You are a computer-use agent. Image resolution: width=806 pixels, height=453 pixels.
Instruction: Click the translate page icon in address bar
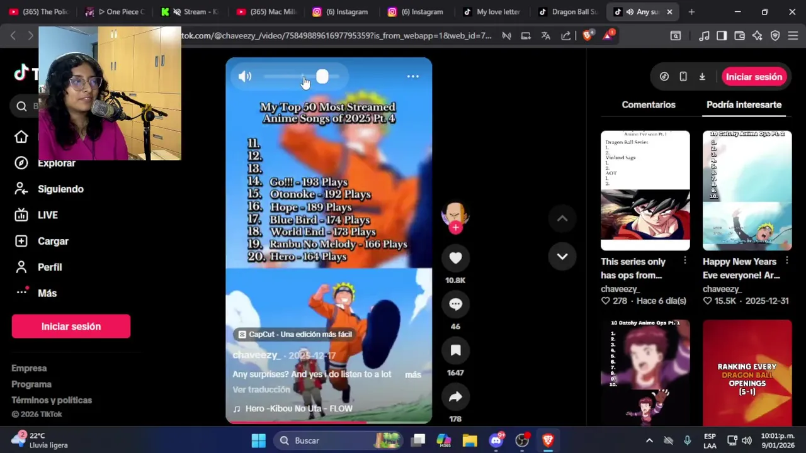[546, 36]
